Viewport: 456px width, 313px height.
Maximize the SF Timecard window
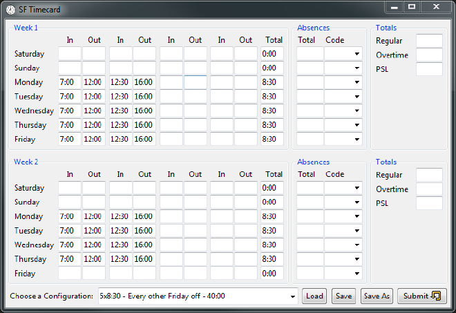coord(412,7)
